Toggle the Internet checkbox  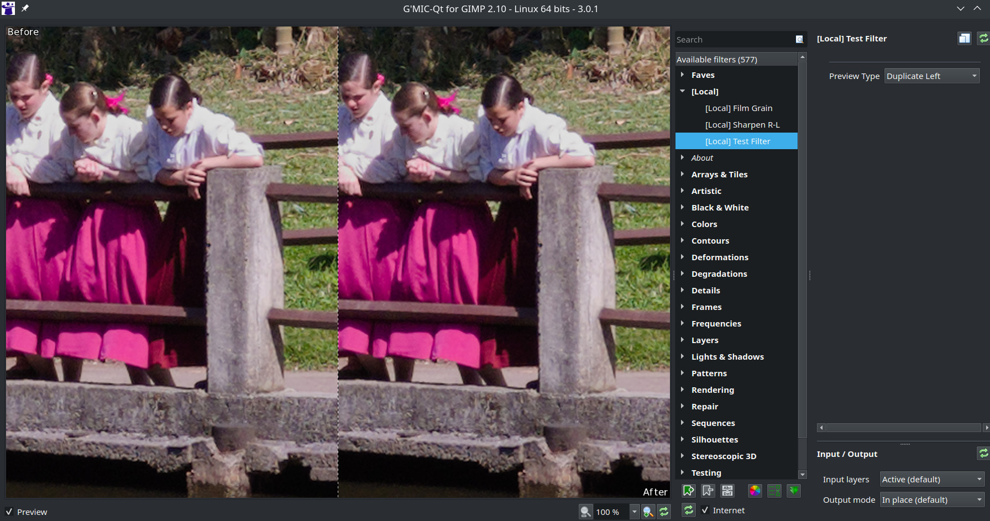pos(705,511)
